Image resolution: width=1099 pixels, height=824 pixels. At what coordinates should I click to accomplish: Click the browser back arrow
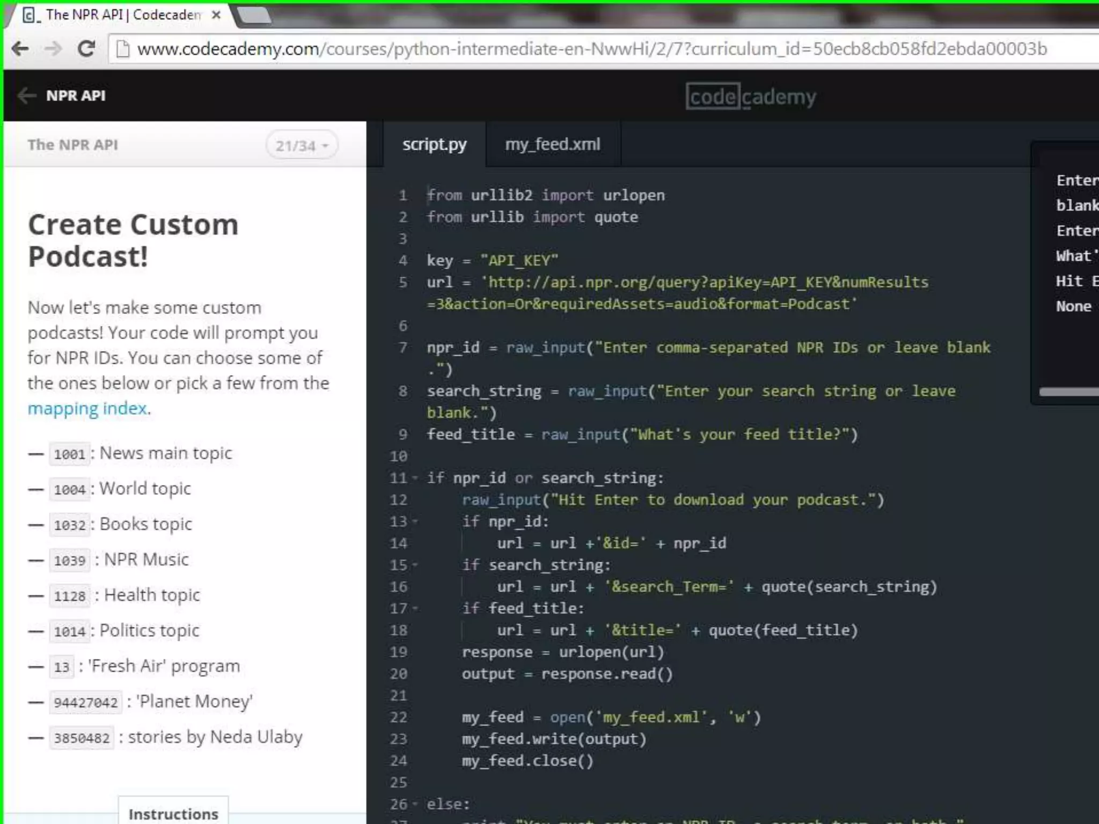(x=20, y=49)
